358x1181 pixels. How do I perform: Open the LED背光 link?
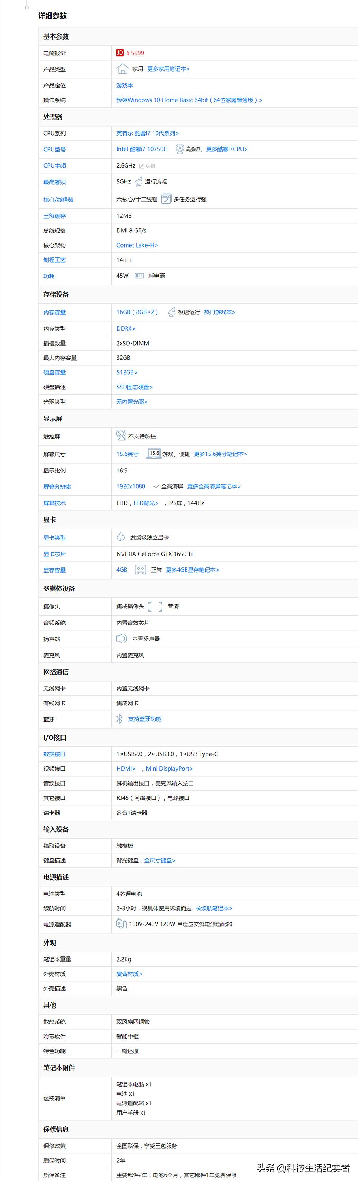coord(146,503)
